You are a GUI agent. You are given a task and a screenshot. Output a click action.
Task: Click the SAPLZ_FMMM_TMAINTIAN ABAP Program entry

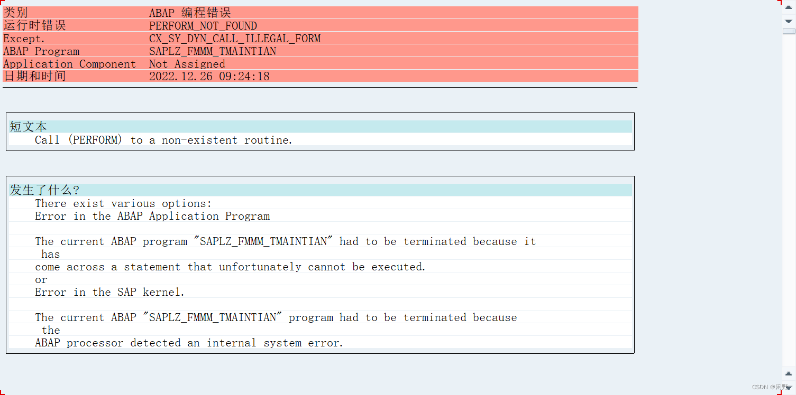tap(213, 51)
